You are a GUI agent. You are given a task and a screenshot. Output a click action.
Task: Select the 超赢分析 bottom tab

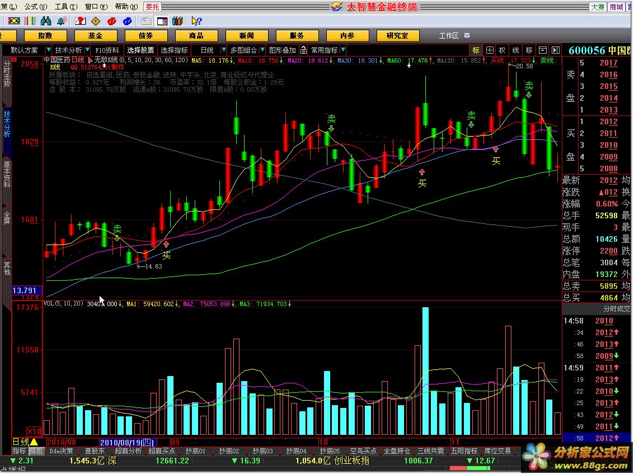tap(128, 451)
